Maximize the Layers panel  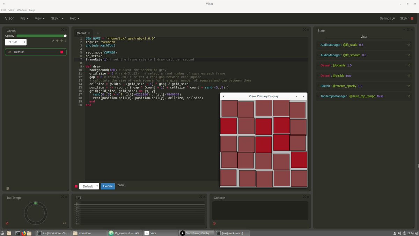[x=63, y=30]
